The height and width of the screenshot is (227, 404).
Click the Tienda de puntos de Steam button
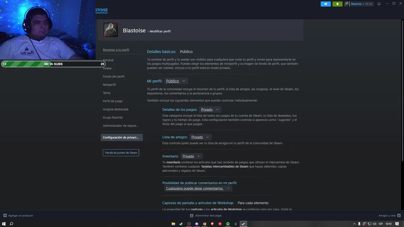(x=121, y=153)
